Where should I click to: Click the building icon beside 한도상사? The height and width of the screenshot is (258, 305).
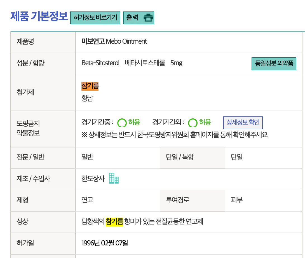pyautogui.click(x=114, y=178)
